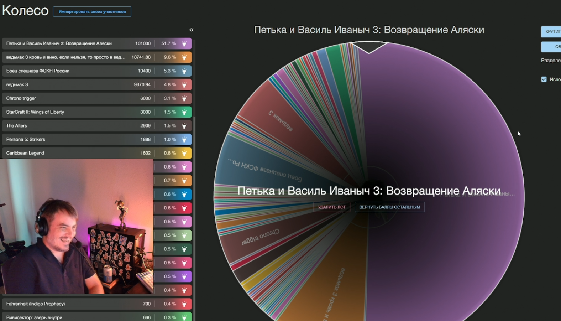Click the spotlight icon for ведьмак 3 кровь и вино
This screenshot has height=321, width=561.
point(184,57)
